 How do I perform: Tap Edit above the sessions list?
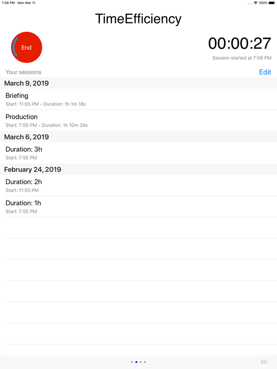265,72
